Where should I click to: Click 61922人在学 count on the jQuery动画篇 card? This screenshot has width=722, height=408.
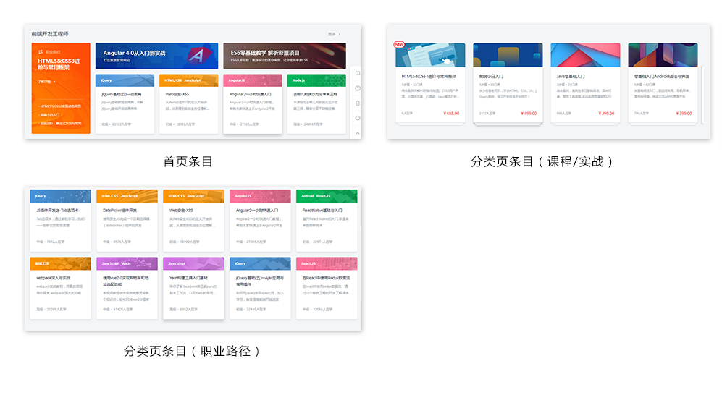pyautogui.click(x=121, y=124)
